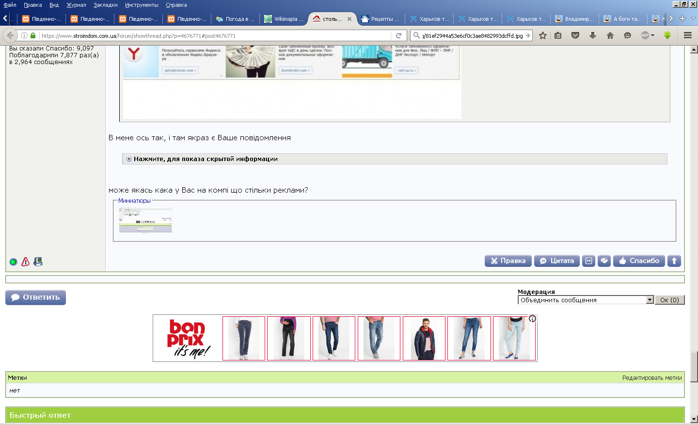Screen dimensions: 698x425
Task: Open the Закладки menu
Action: click(x=105, y=5)
